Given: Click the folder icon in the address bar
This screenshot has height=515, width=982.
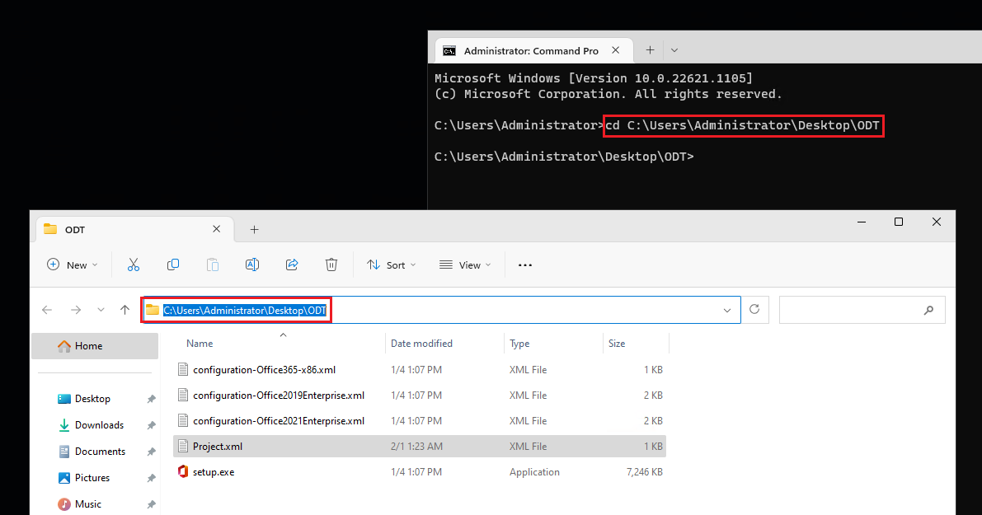Looking at the screenshot, I should click(153, 310).
